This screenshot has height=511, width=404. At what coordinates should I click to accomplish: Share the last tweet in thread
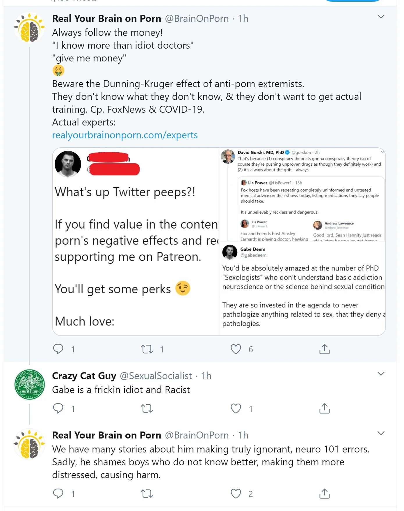coord(324,494)
